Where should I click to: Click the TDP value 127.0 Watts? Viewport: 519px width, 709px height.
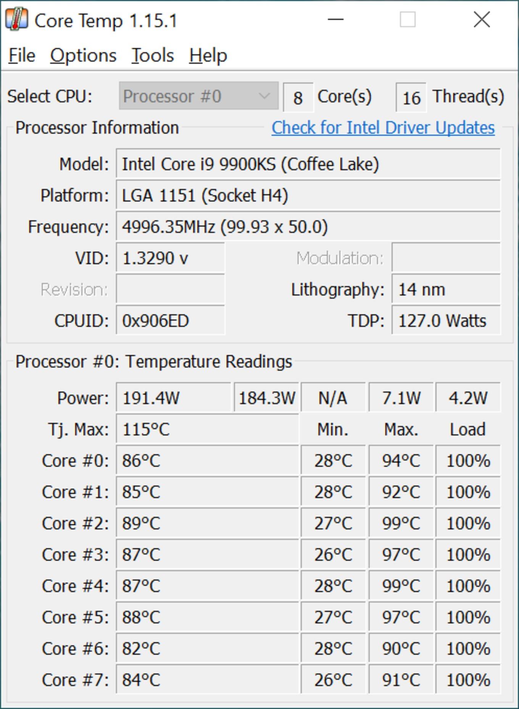(x=446, y=321)
